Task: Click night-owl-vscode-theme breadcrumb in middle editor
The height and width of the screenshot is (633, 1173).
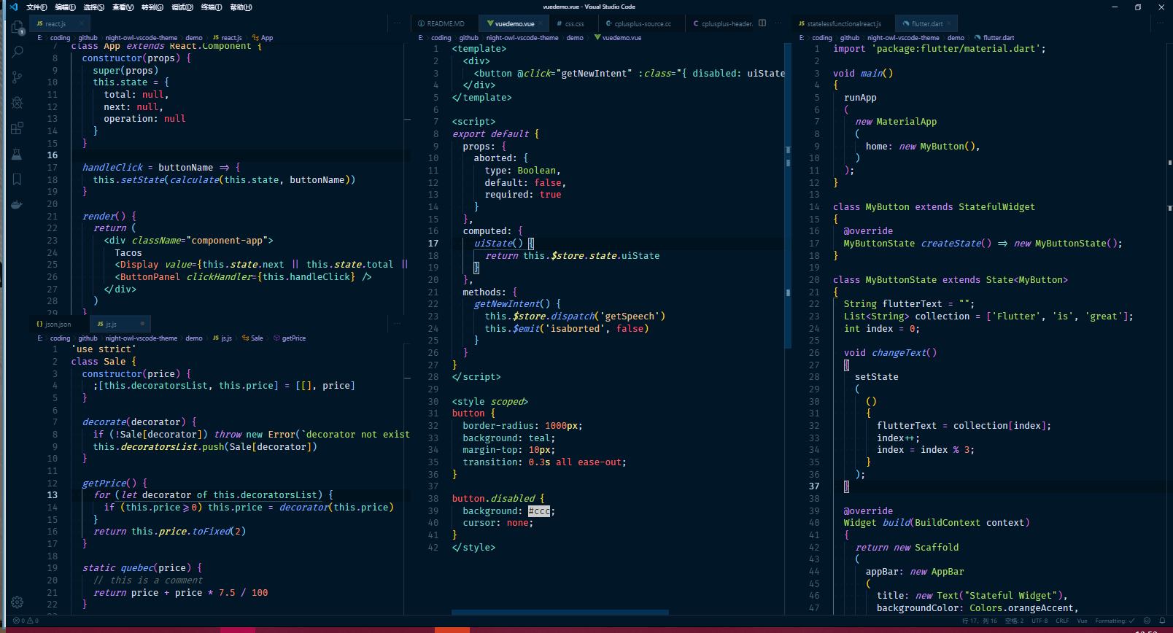Action: click(522, 38)
